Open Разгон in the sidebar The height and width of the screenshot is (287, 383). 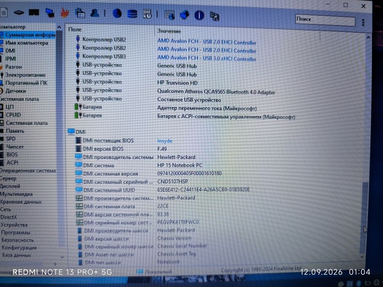pyautogui.click(x=14, y=66)
